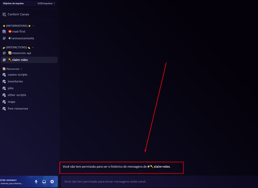Click the megaphone emoji on announcements
258x188 pixels.
coord(10,38)
